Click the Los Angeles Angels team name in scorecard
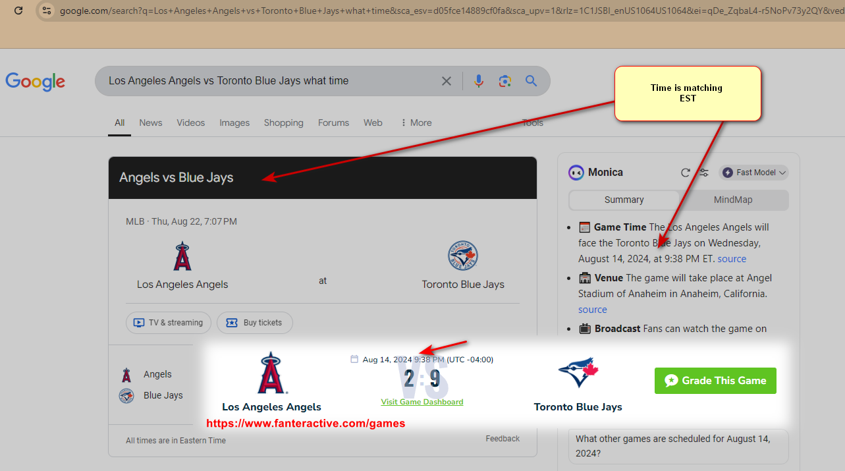This screenshot has width=845, height=471. 182,285
